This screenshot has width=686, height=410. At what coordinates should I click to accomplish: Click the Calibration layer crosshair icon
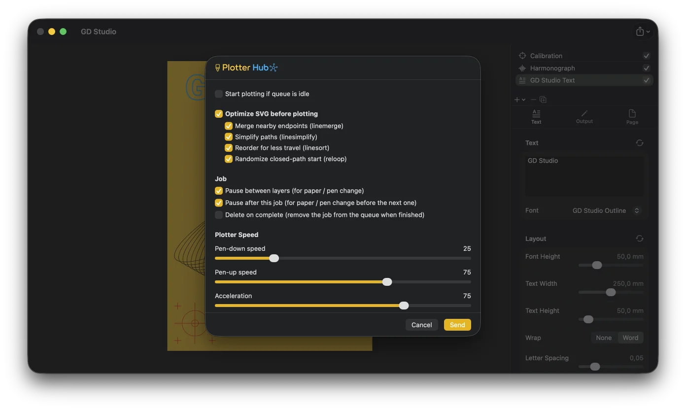tap(522, 56)
